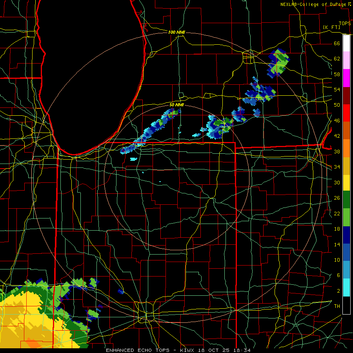
Task: Click the 58 value on the legend
Action: point(337,74)
